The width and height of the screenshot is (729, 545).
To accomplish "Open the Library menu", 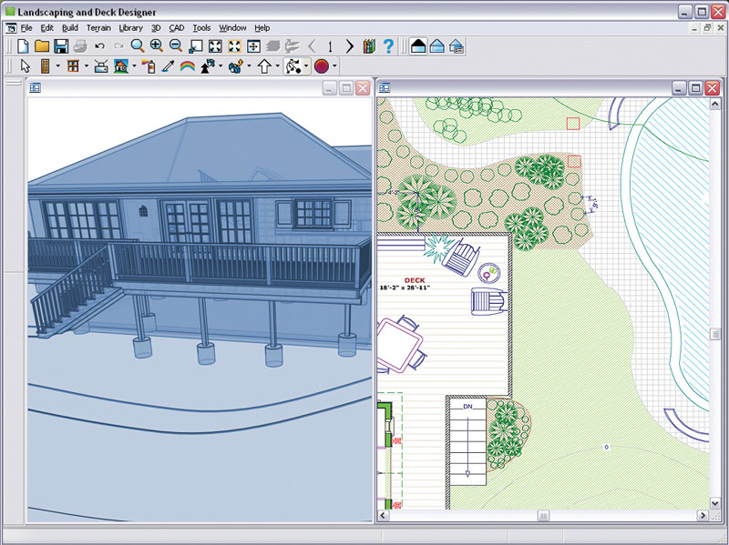I will click(x=130, y=28).
